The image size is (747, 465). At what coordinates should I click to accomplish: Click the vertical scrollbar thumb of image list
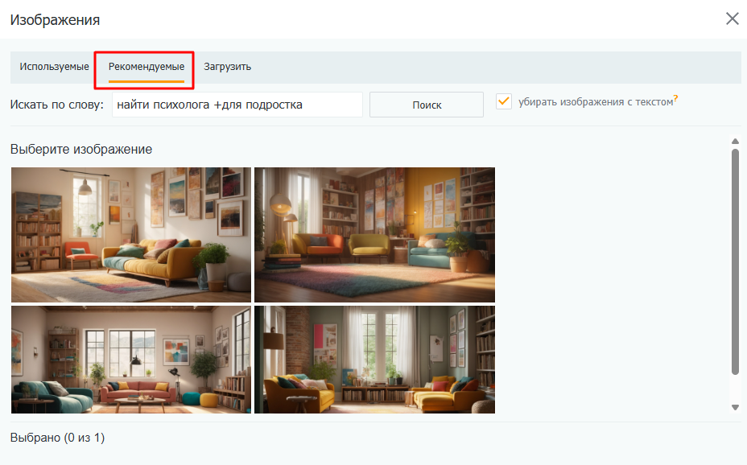pyautogui.click(x=735, y=261)
